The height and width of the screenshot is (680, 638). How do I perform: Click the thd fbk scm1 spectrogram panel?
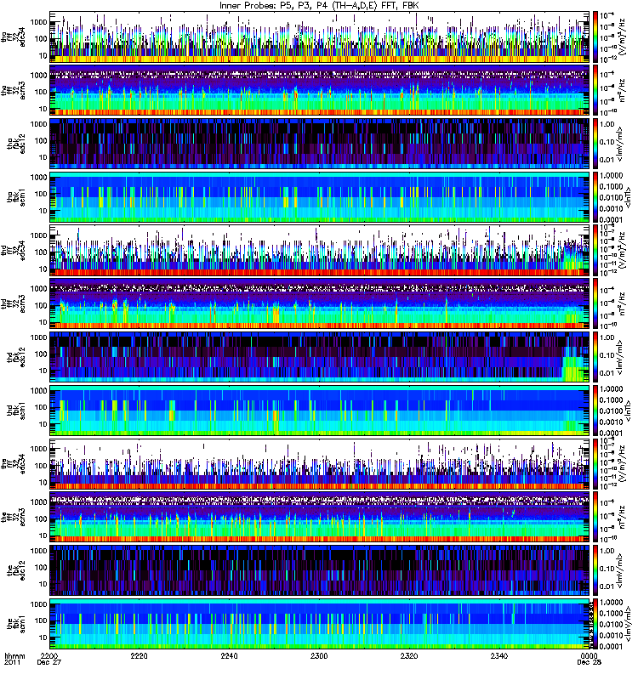pos(320,411)
